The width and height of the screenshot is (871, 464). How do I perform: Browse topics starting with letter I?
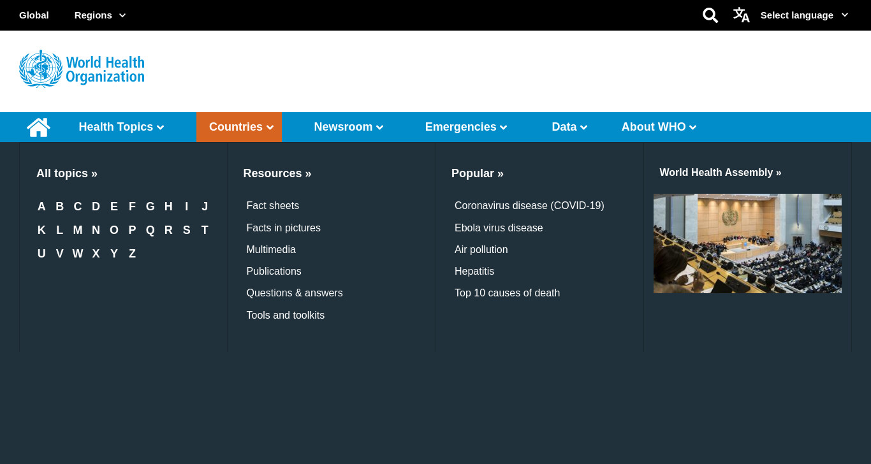pyautogui.click(x=187, y=207)
